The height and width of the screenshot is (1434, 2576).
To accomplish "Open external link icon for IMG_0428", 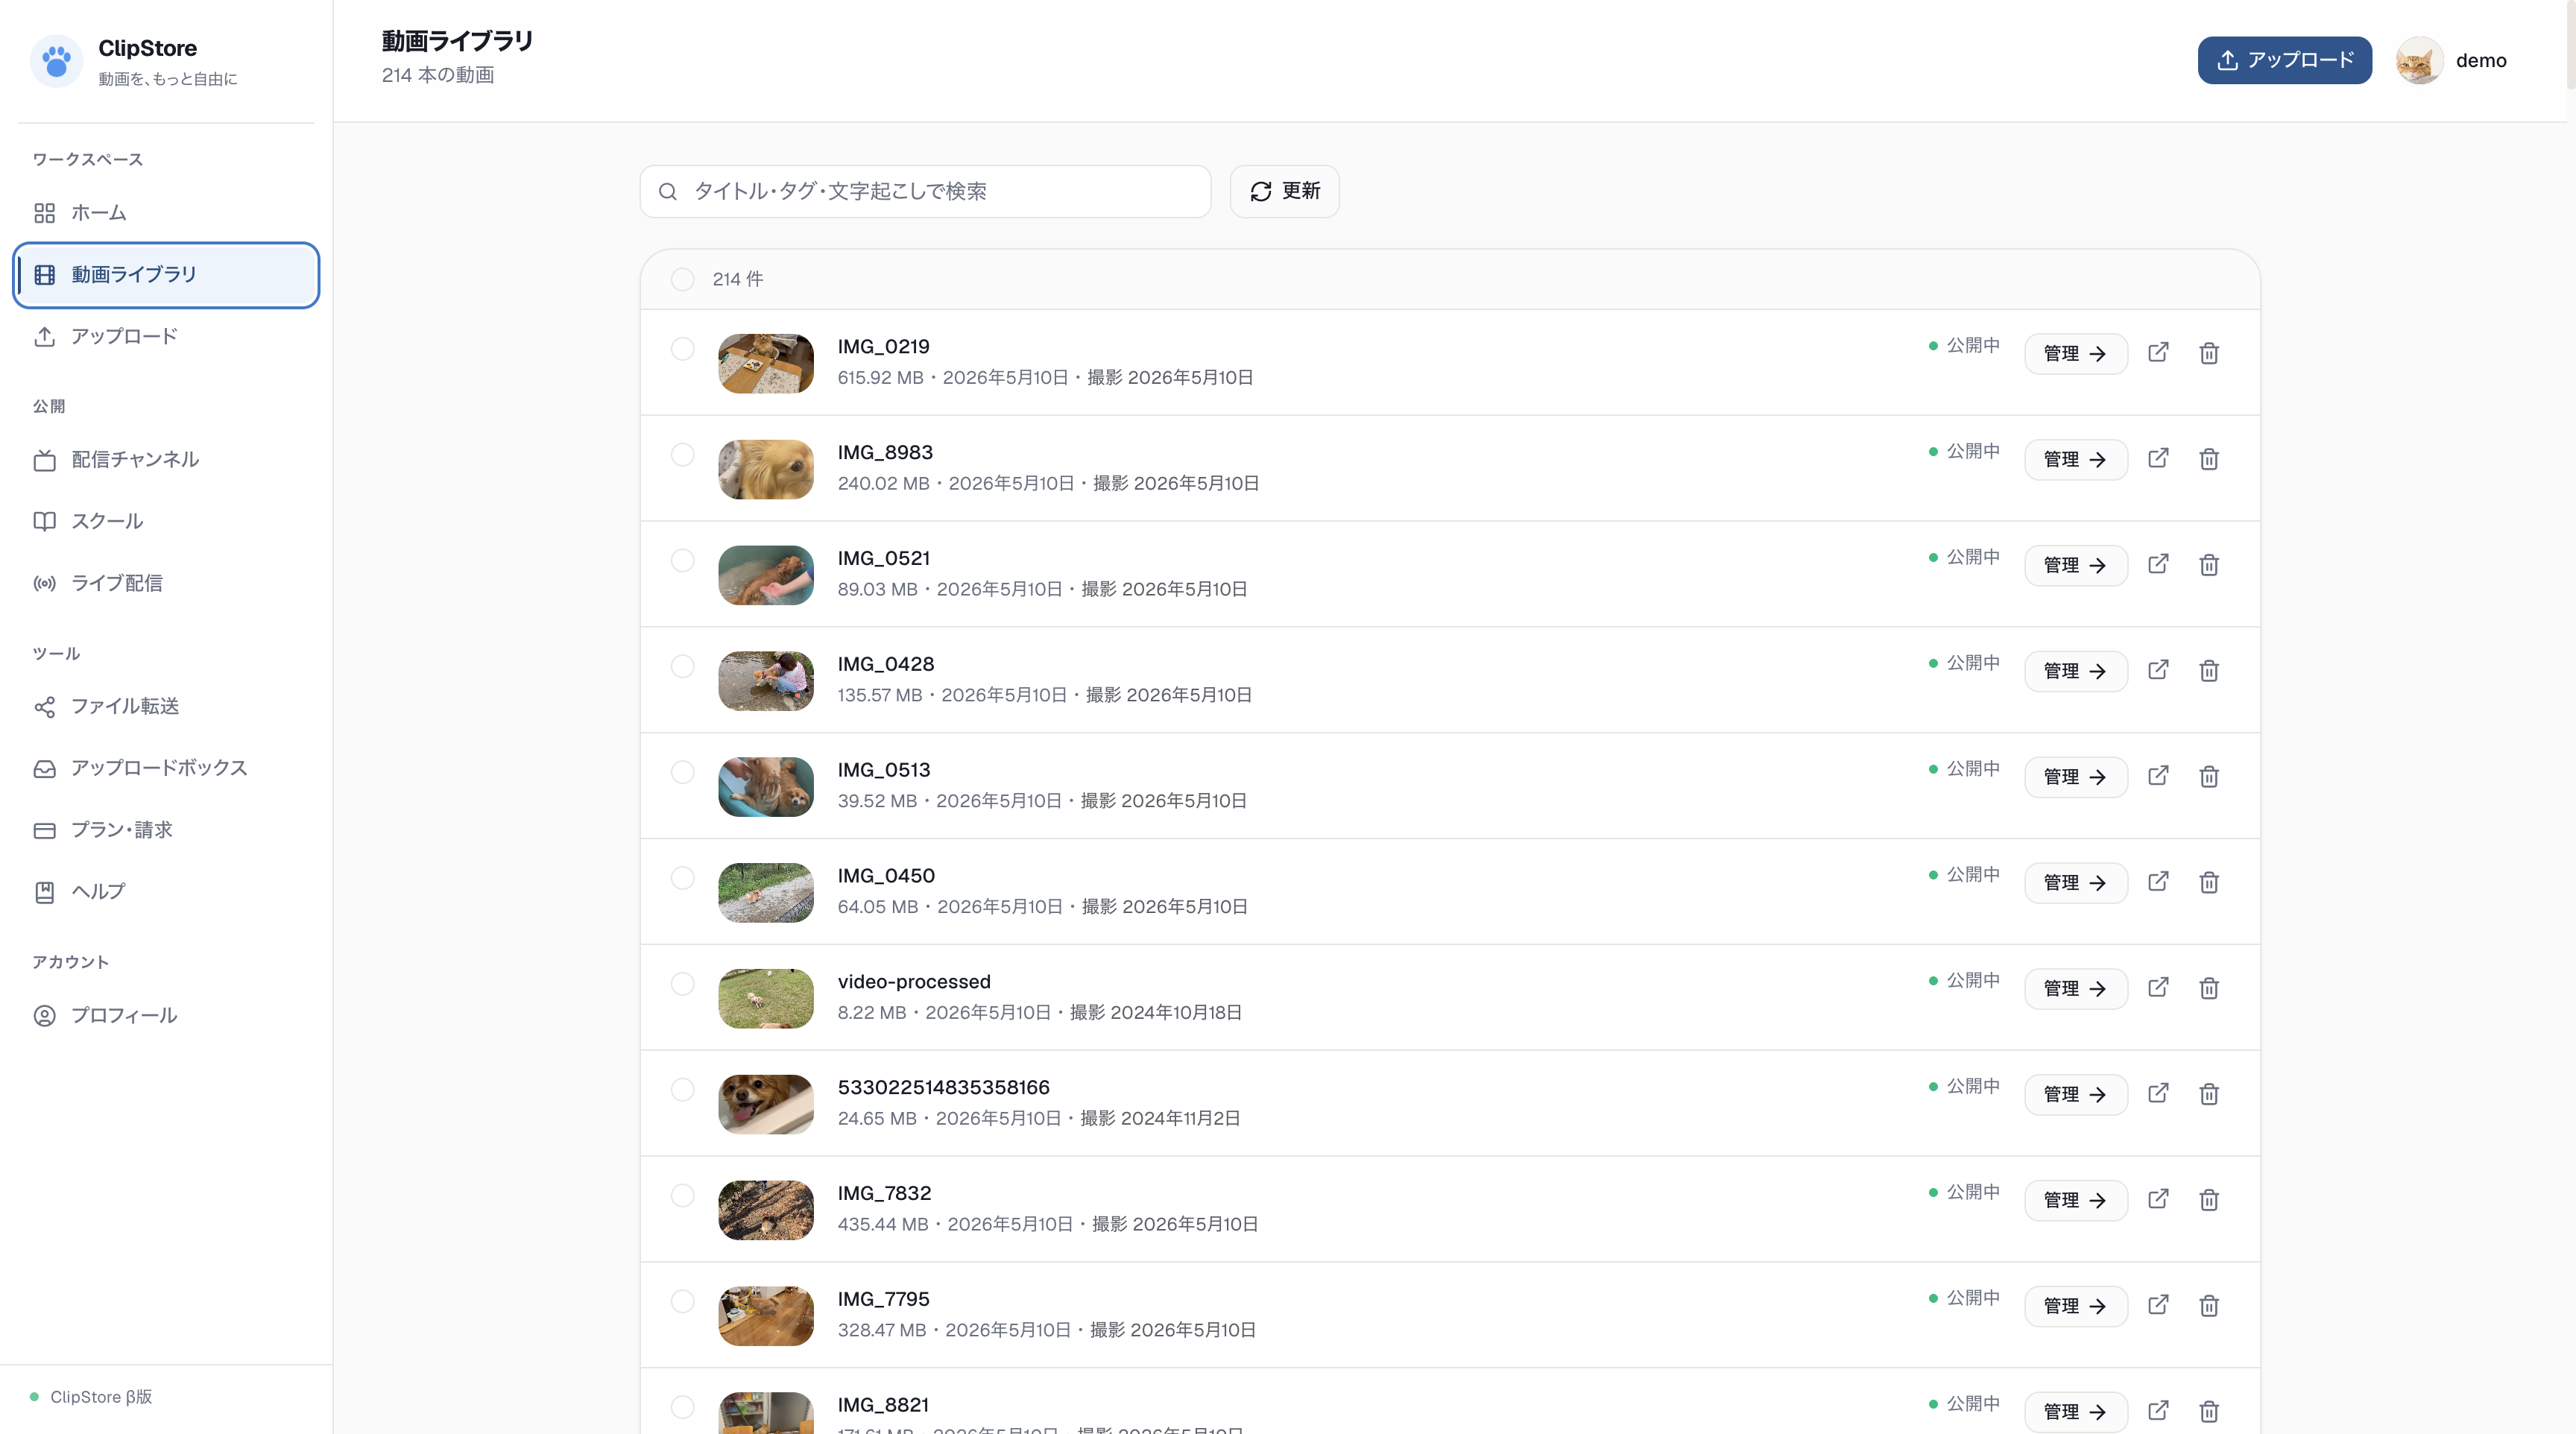I will [x=2158, y=670].
